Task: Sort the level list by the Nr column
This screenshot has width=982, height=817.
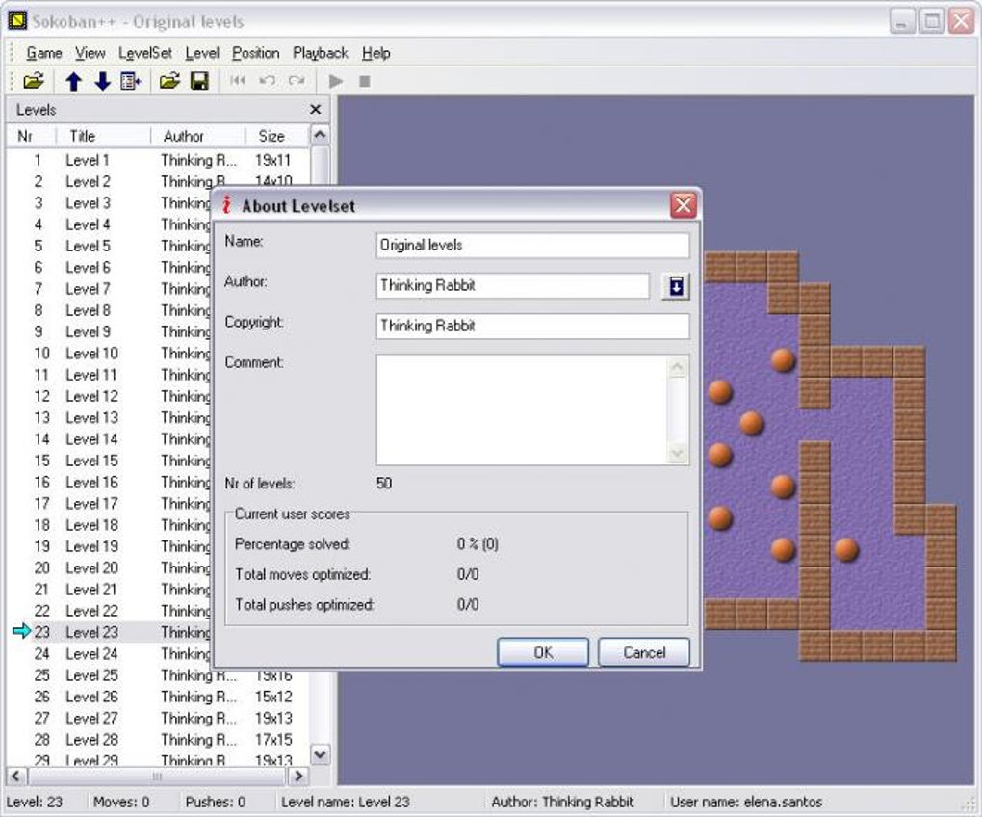Action: click(30, 136)
